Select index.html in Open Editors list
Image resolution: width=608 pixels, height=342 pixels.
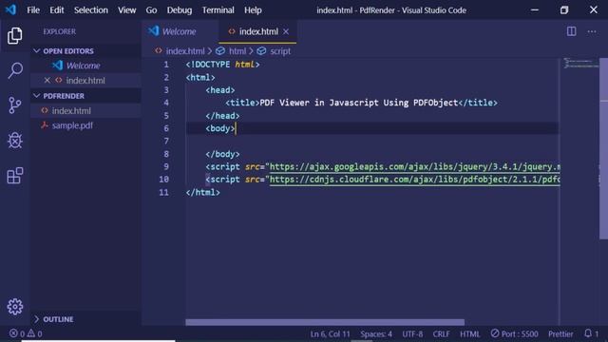click(x=85, y=80)
